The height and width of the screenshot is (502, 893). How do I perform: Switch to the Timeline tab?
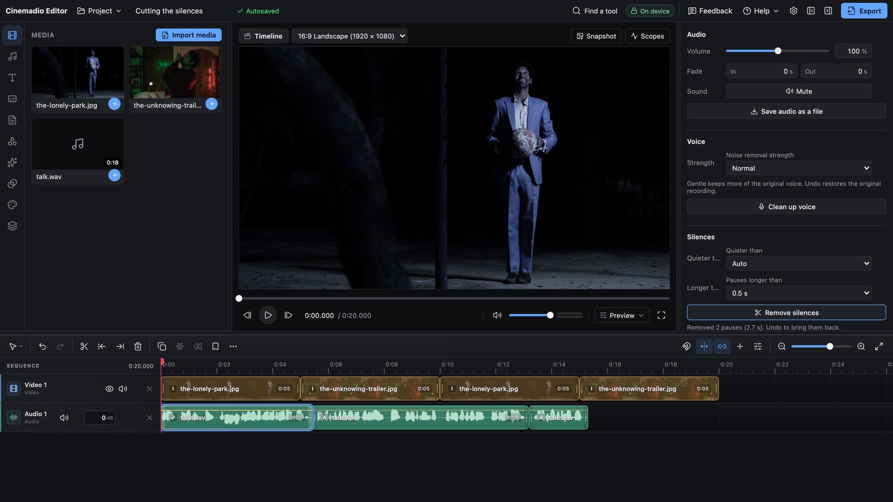tap(263, 36)
